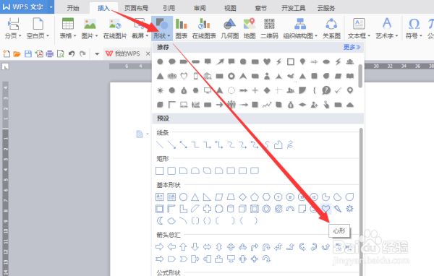Open the 符号 symbol dropdown

[x=414, y=28]
